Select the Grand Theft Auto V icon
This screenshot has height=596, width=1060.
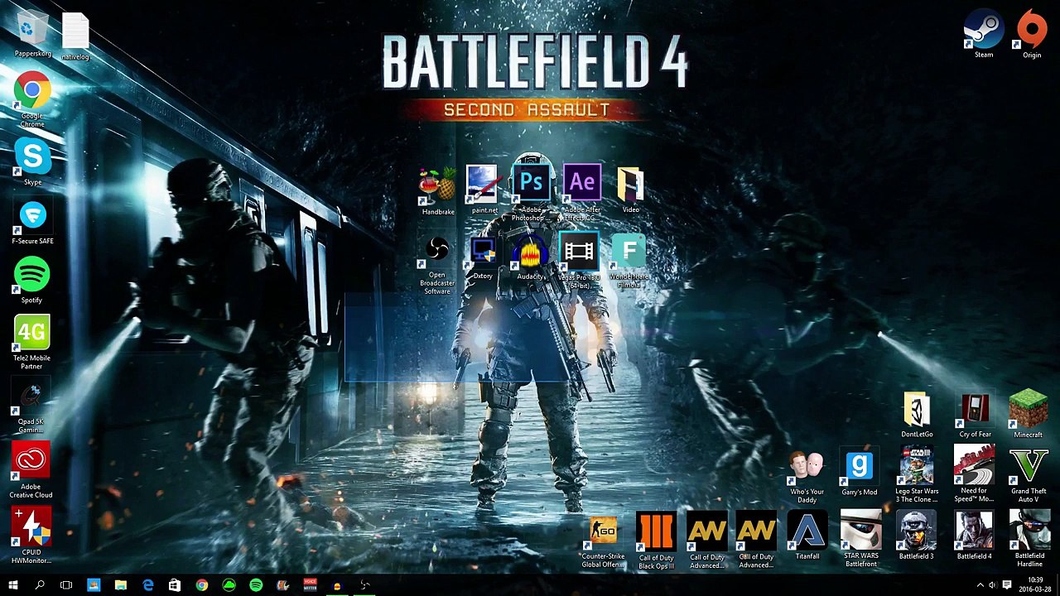click(1029, 475)
